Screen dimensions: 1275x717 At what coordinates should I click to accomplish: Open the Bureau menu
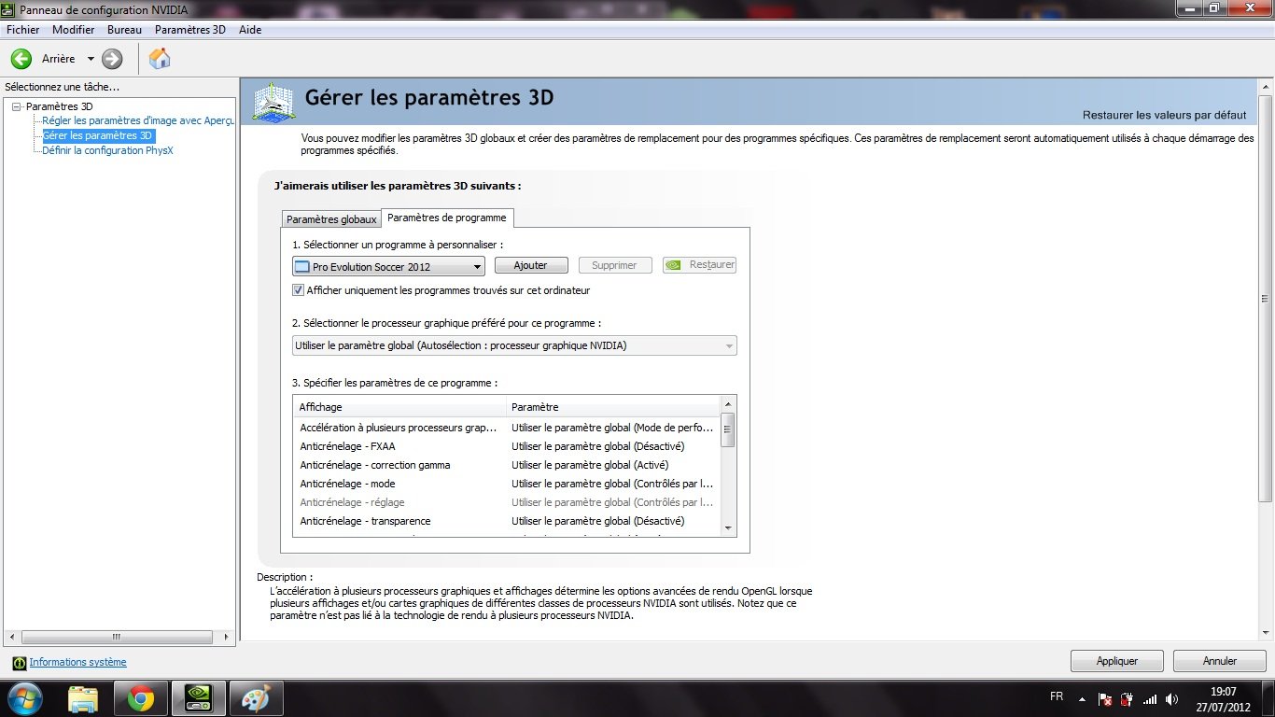point(124,30)
